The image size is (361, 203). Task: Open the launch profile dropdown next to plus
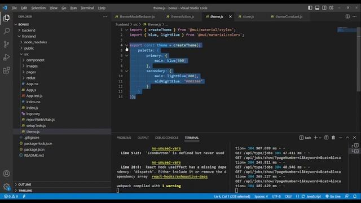(320, 138)
